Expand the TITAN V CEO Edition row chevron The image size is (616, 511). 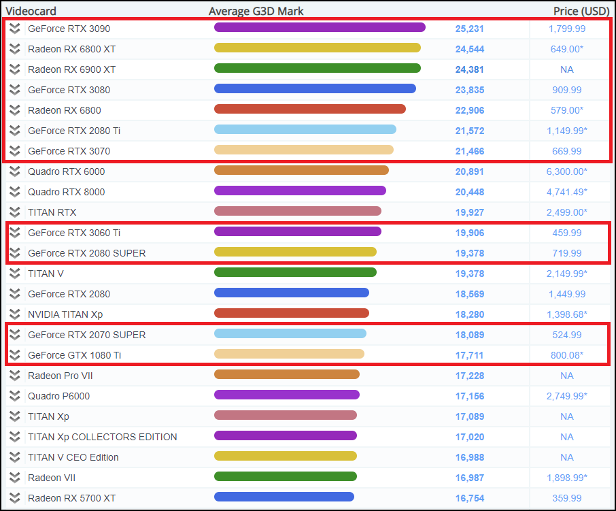(14, 457)
